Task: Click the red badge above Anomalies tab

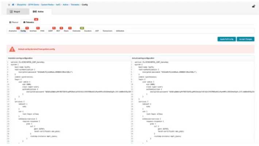Action: tap(18, 28)
